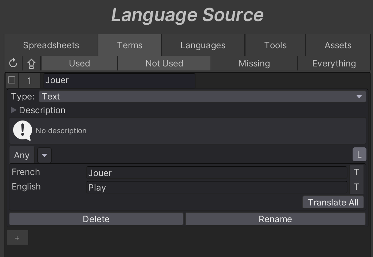
Task: Tick the checkbox beside the Jouer term
Action: tap(12, 80)
